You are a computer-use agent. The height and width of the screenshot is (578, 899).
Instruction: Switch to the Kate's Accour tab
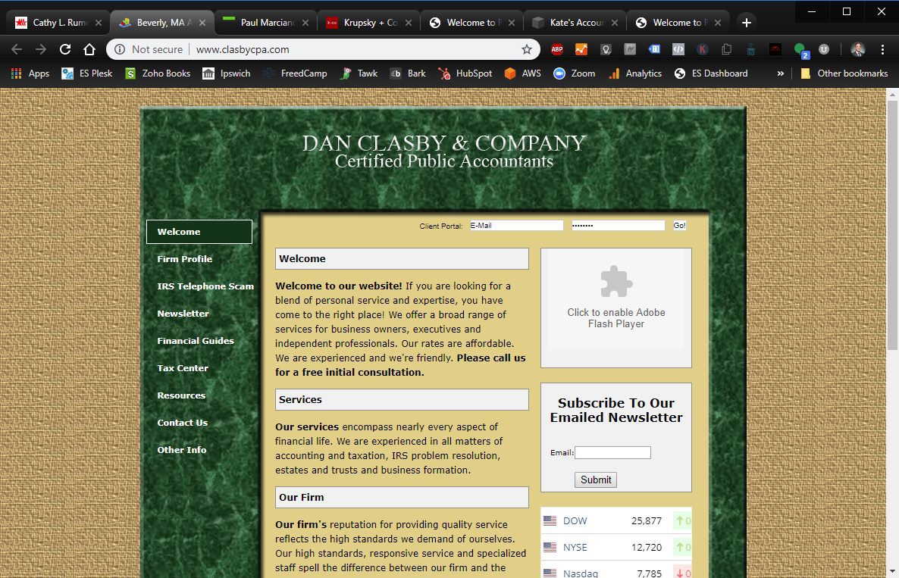[x=575, y=22]
